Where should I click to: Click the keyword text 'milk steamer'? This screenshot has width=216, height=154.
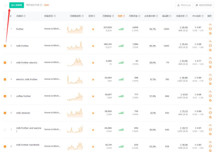[23, 113]
